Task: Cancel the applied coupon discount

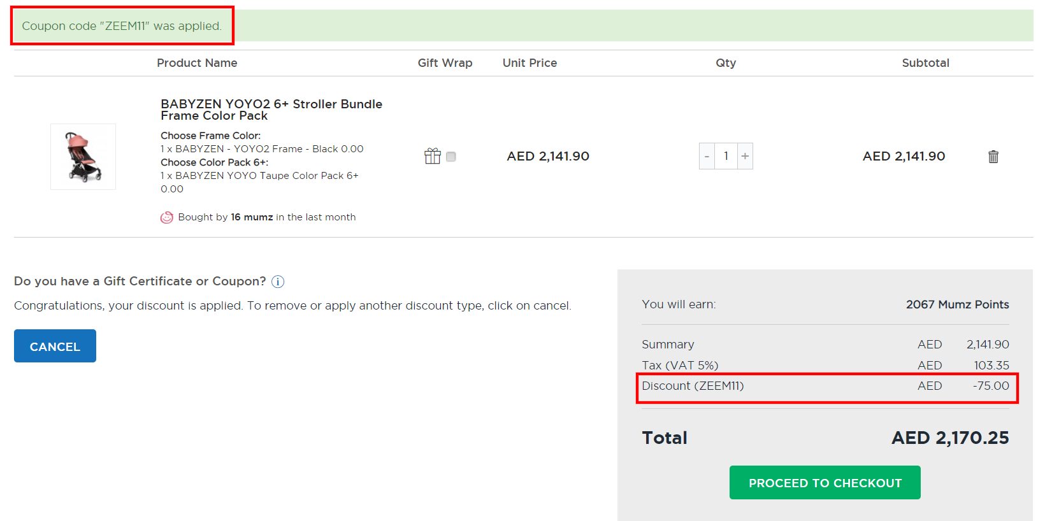Action: (x=55, y=346)
